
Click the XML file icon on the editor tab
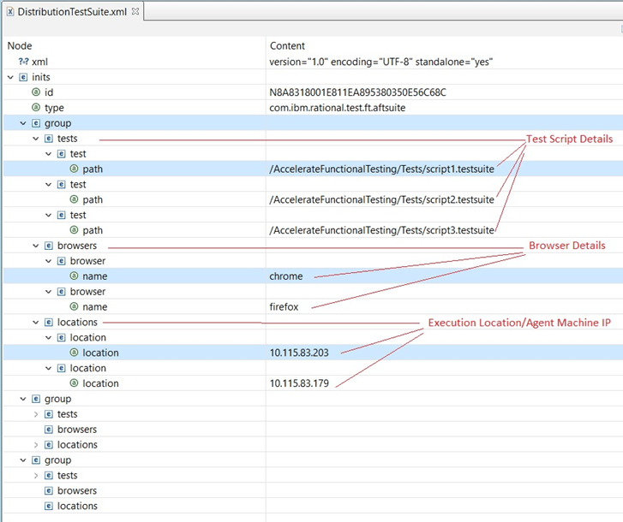pyautogui.click(x=11, y=11)
